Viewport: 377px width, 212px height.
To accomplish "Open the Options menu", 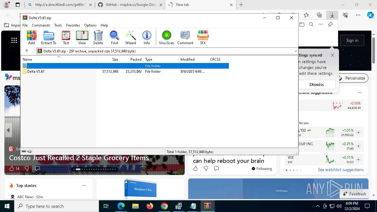I will 90,25.
